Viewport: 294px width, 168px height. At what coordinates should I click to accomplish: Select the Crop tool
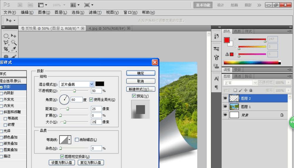(6, 49)
